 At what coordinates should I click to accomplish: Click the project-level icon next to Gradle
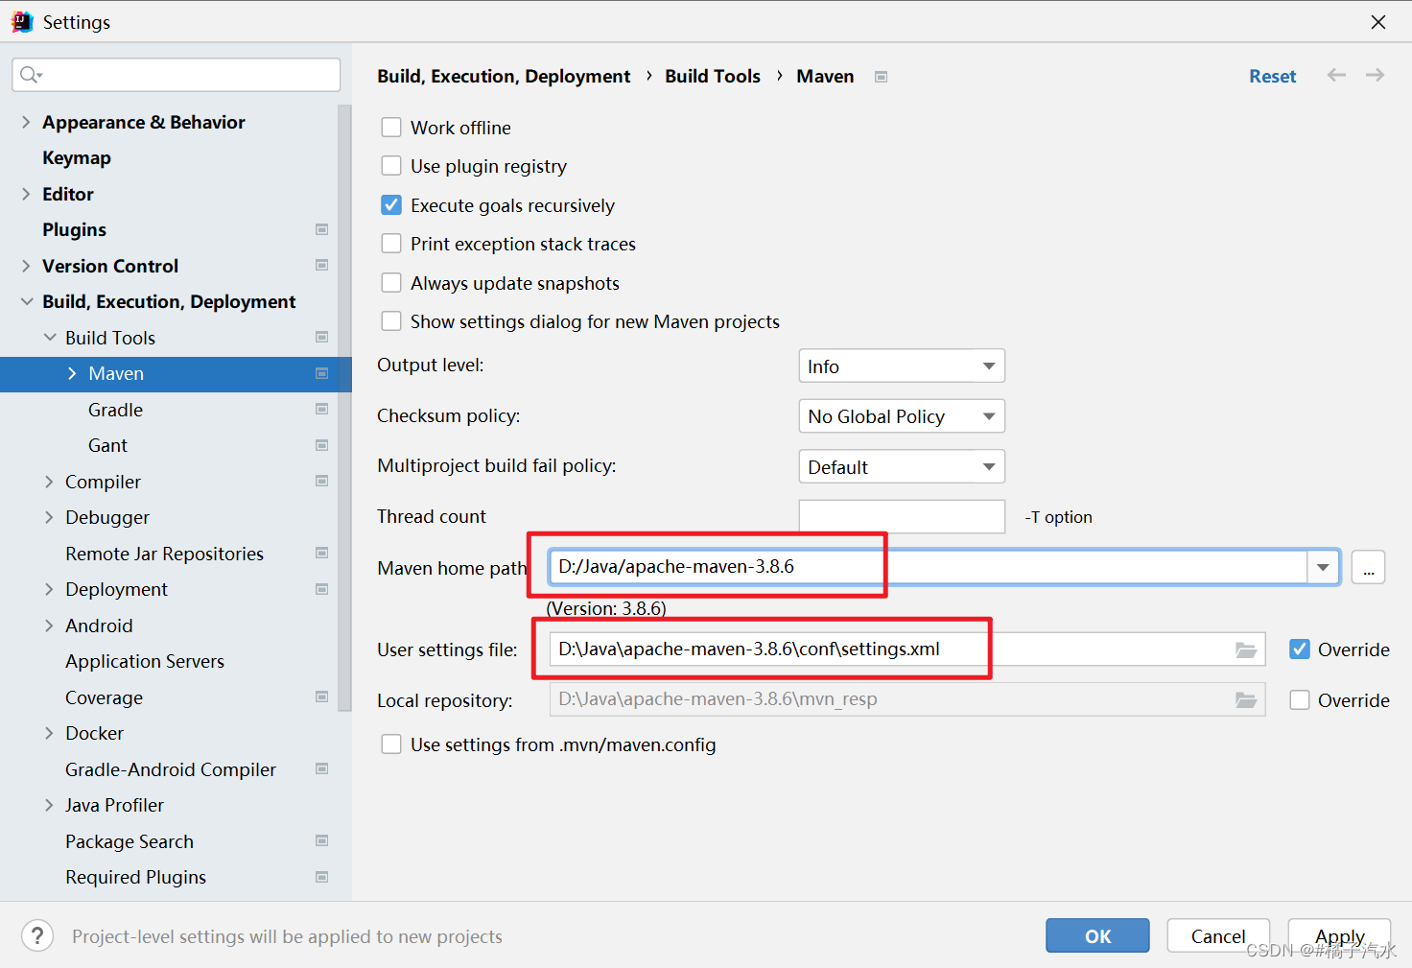pos(322,409)
